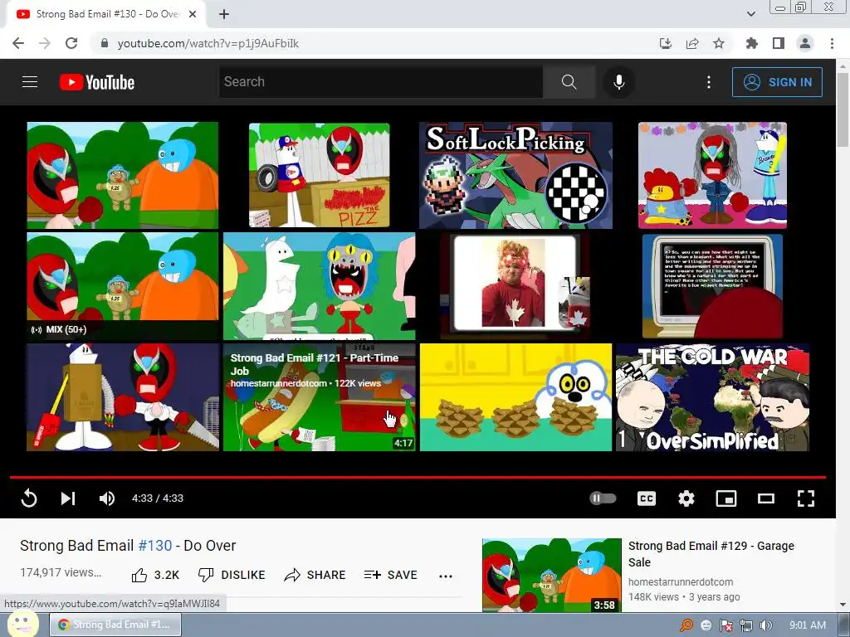Replay the video with the replay icon
Viewport: 850px width, 637px height.
[x=29, y=498]
